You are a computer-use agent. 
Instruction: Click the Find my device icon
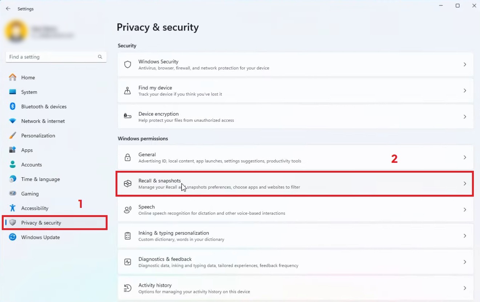pyautogui.click(x=128, y=90)
